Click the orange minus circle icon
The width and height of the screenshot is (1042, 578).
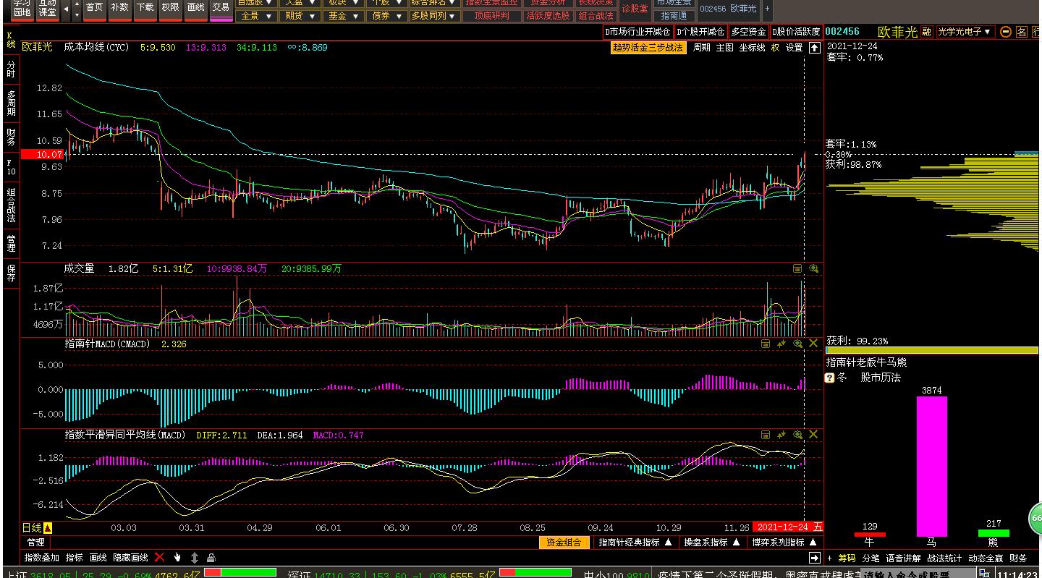click(1006, 32)
